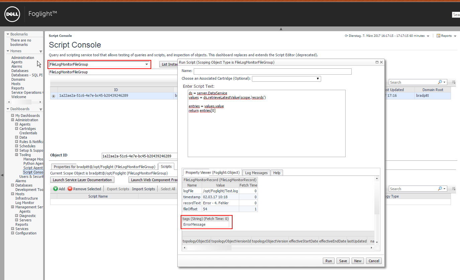
Task: Click the Save button
Action: pyautogui.click(x=343, y=261)
